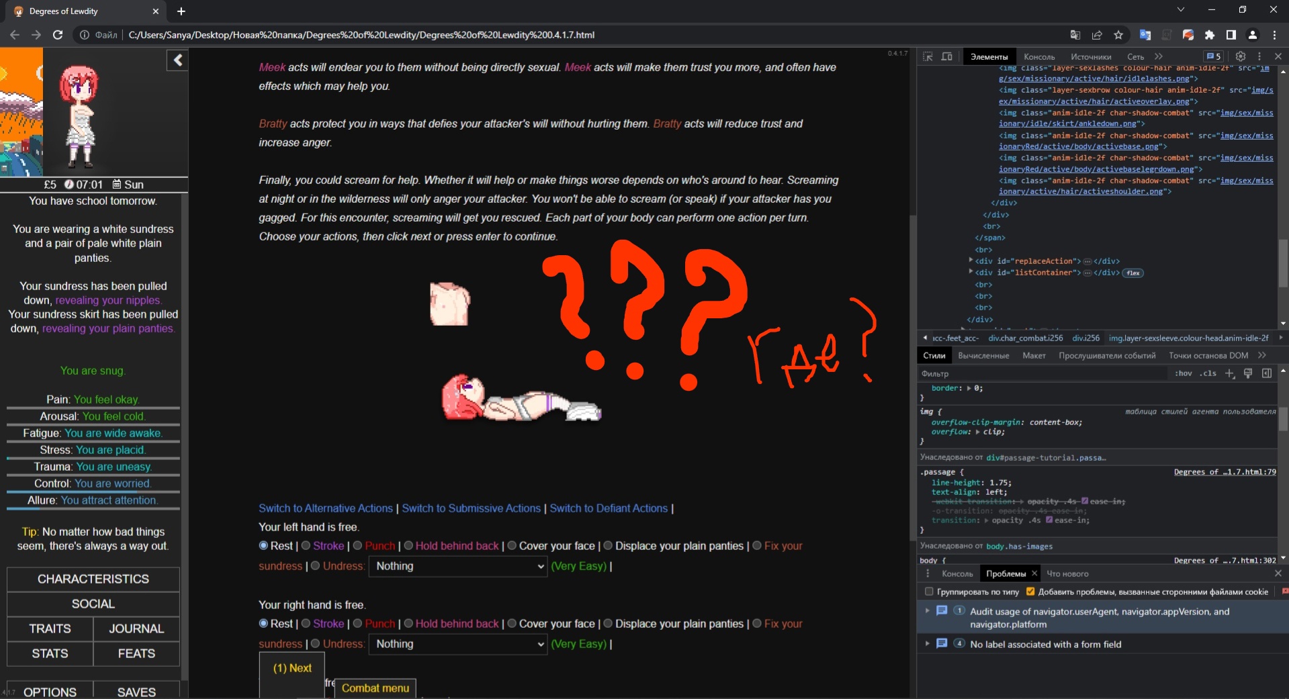The width and height of the screenshot is (1289, 699).
Task: Expand the listContainer div node
Action: pyautogui.click(x=971, y=272)
